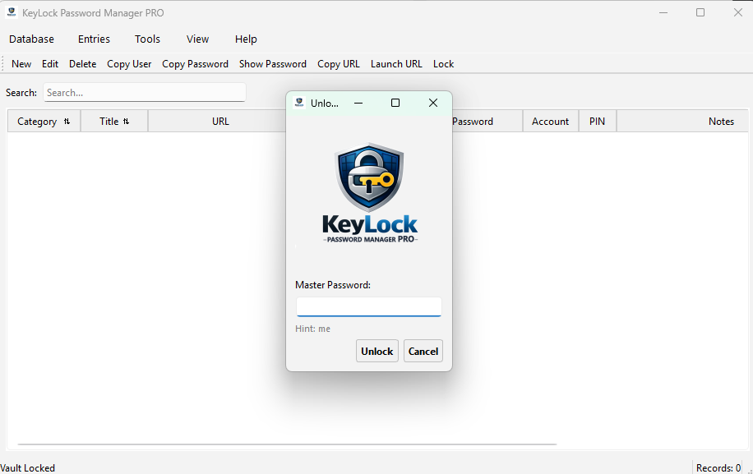Viewport: 753px width, 474px height.
Task: Click Edit in the toolbar
Action: (50, 64)
